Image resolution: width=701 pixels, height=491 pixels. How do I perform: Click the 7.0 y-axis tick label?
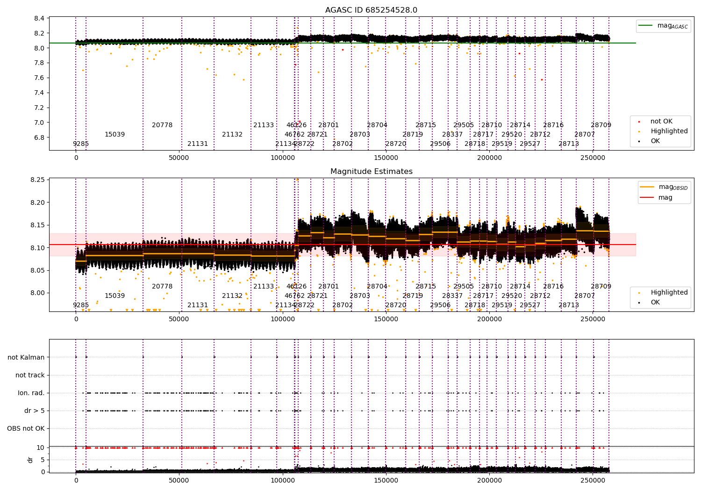pyautogui.click(x=39, y=123)
